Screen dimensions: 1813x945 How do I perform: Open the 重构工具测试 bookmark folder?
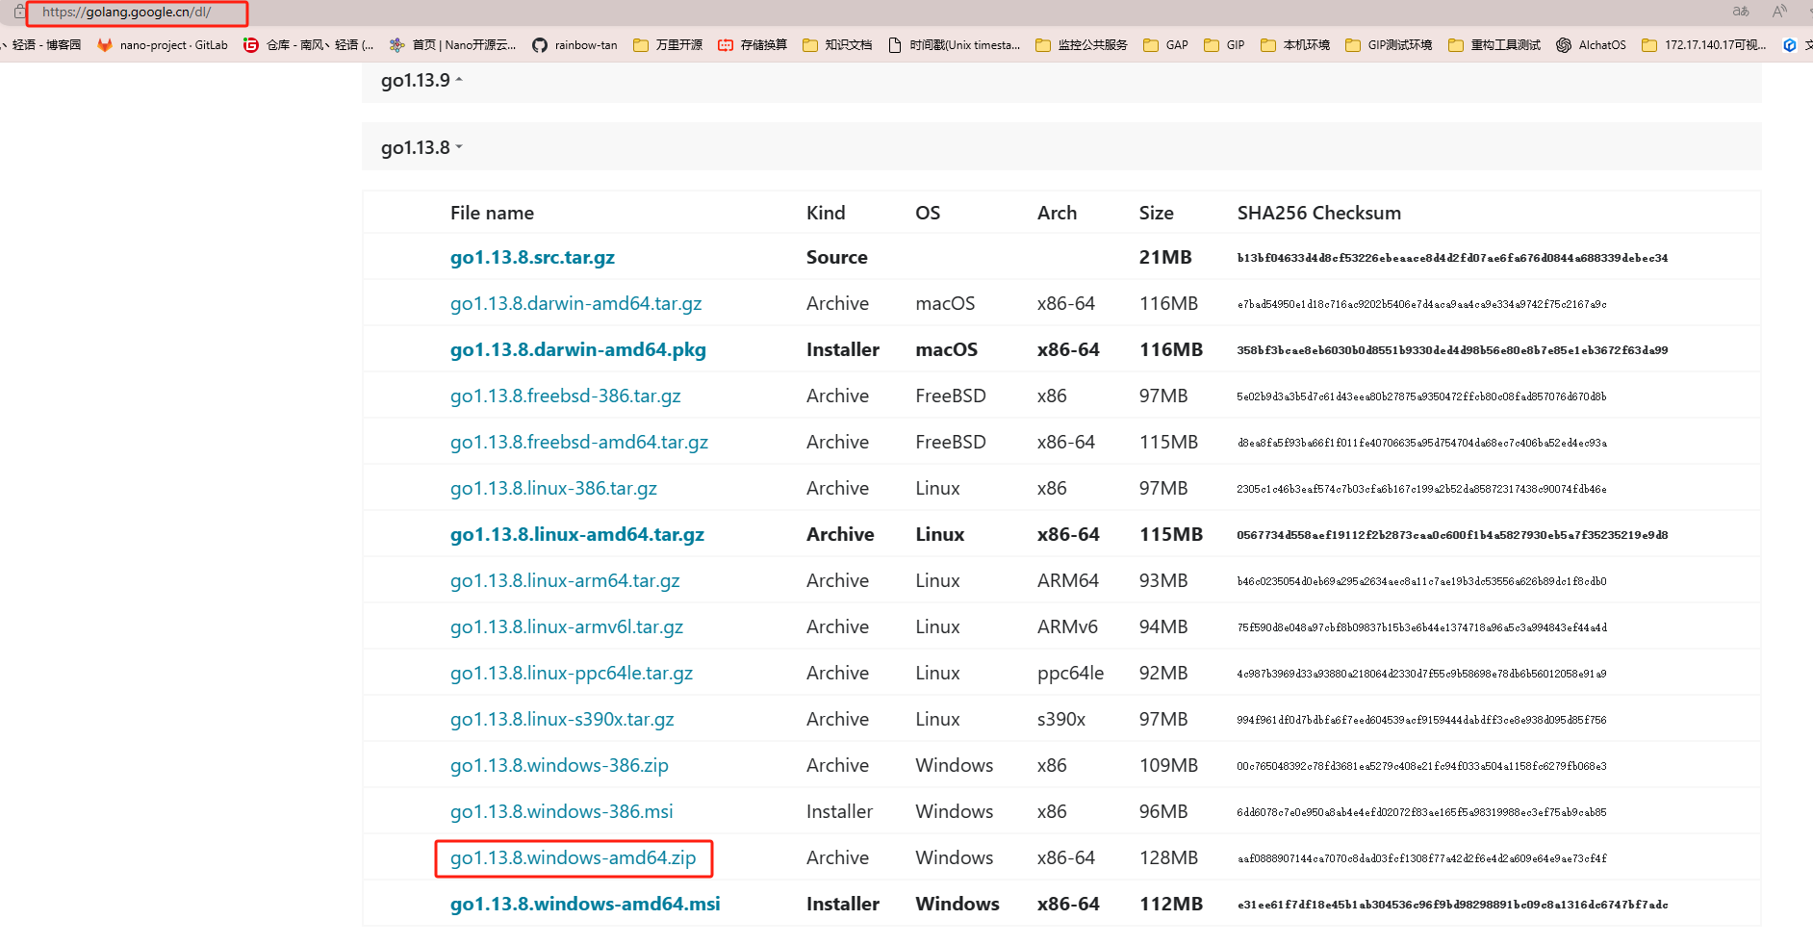point(1494,45)
